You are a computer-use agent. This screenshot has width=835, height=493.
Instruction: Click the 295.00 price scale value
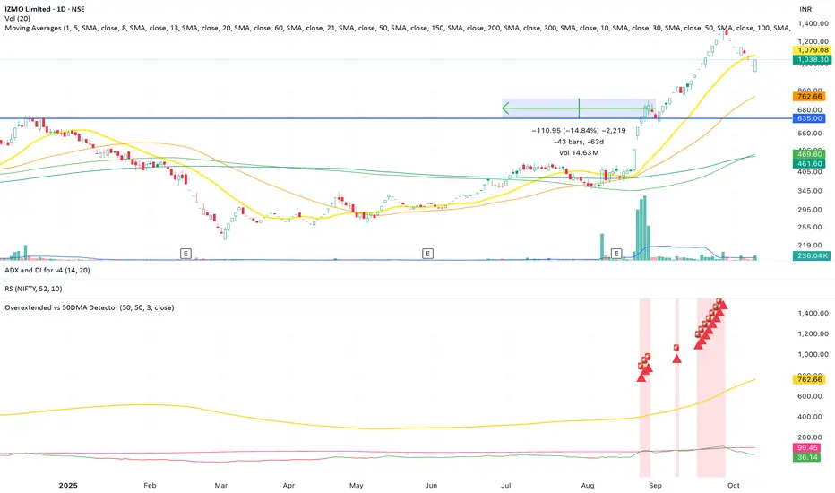tap(809, 210)
